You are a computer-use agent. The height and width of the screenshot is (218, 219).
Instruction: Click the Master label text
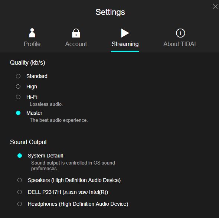pos(34,113)
